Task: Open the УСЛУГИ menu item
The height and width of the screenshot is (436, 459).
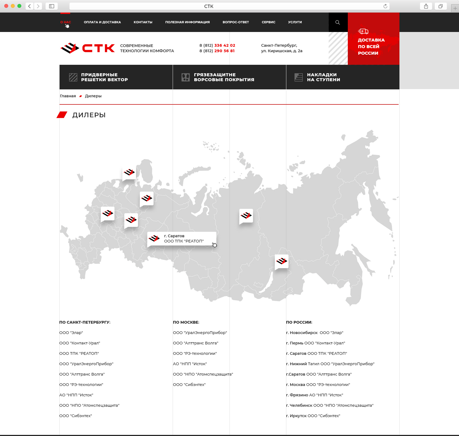Action: click(x=295, y=22)
